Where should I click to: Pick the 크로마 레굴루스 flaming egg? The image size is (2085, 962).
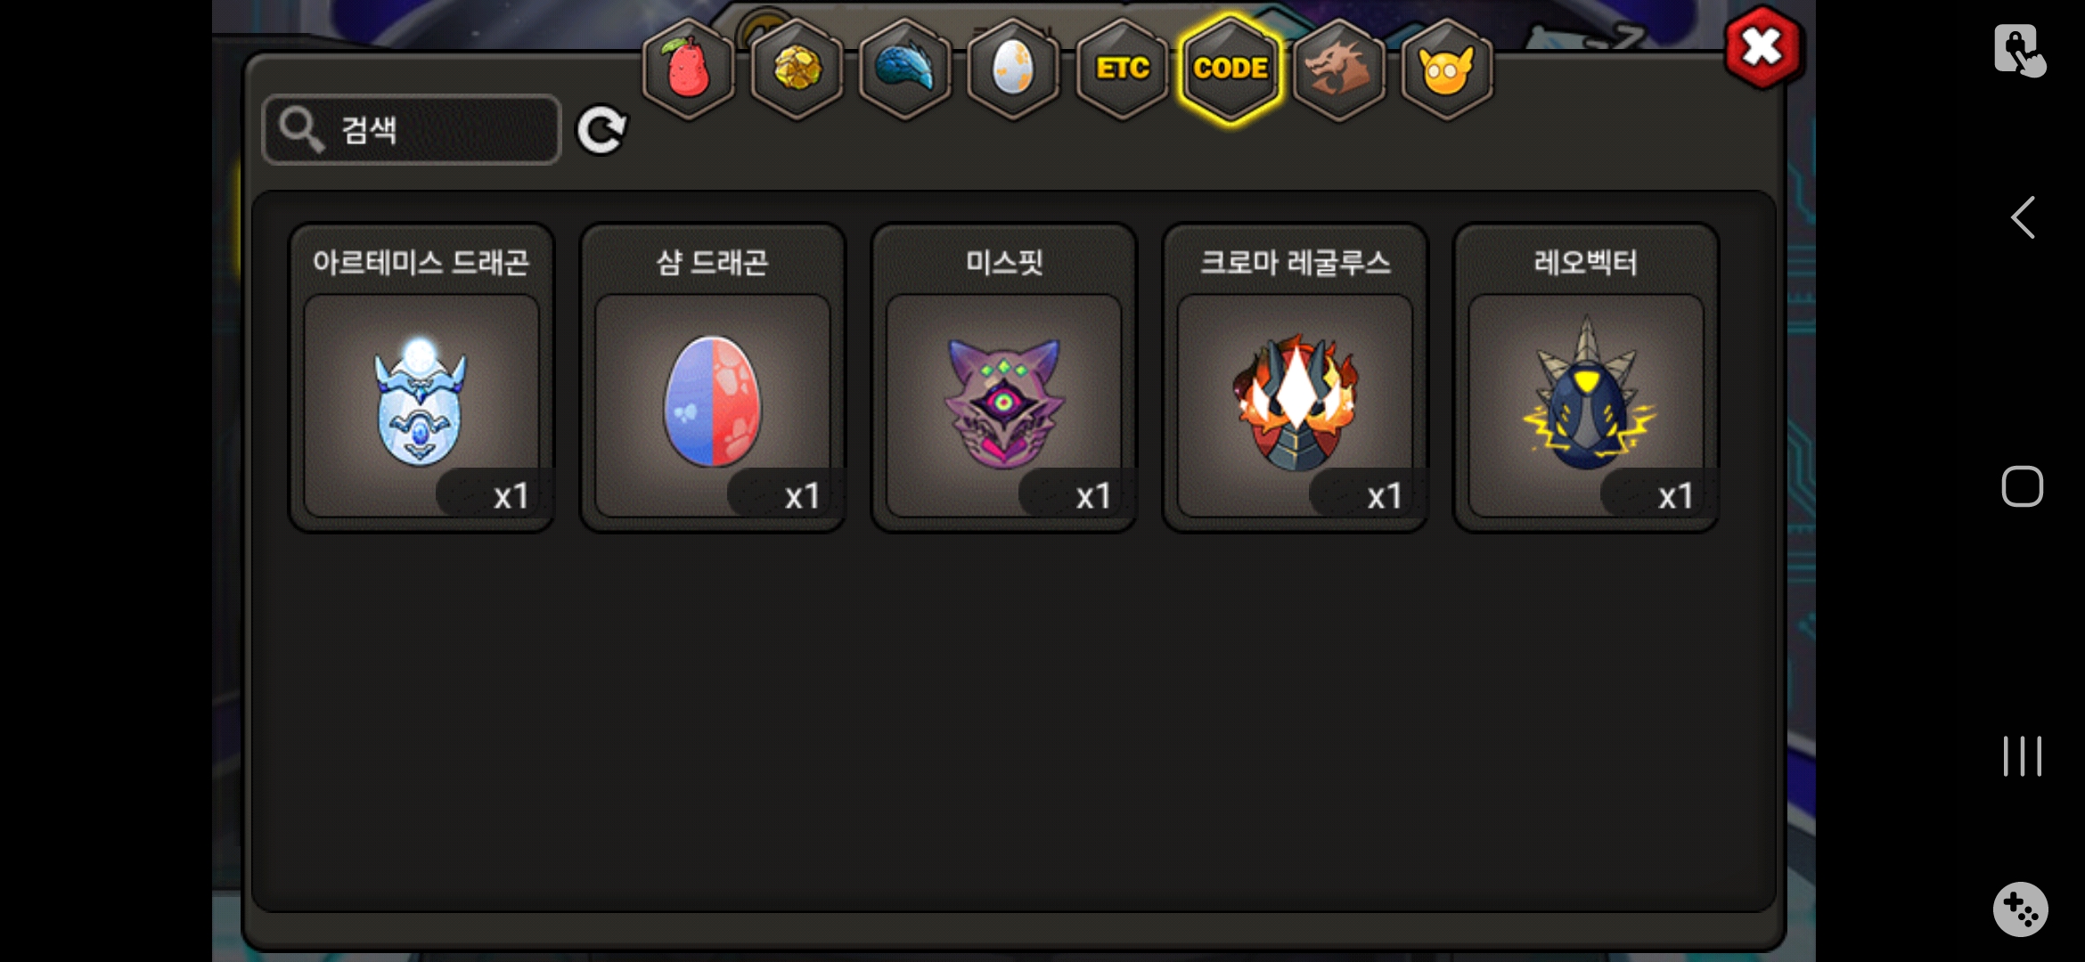pyautogui.click(x=1296, y=378)
